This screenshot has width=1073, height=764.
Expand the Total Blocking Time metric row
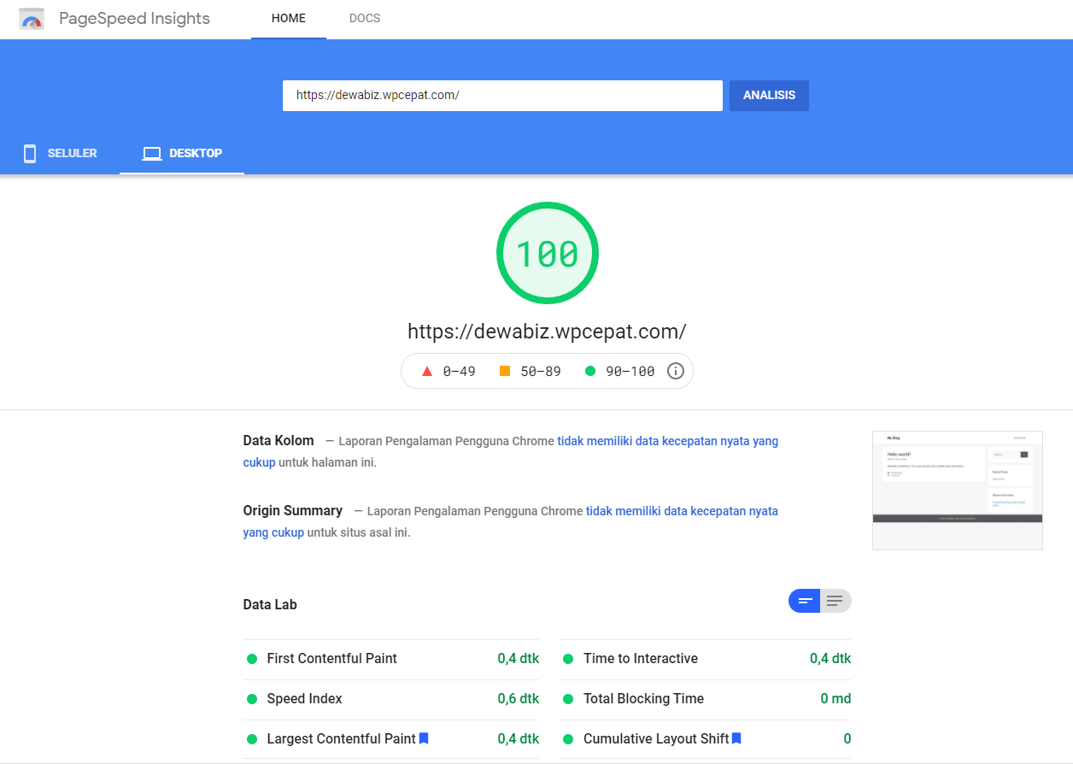pyautogui.click(x=643, y=699)
